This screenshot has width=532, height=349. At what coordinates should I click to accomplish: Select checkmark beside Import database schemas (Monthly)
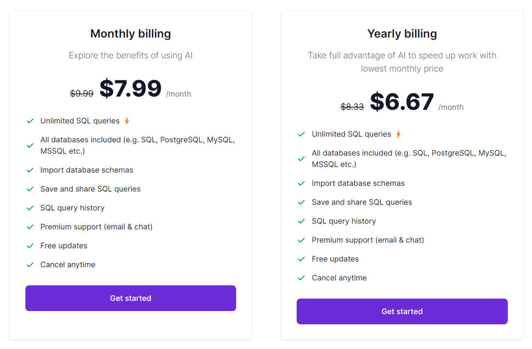tap(30, 170)
